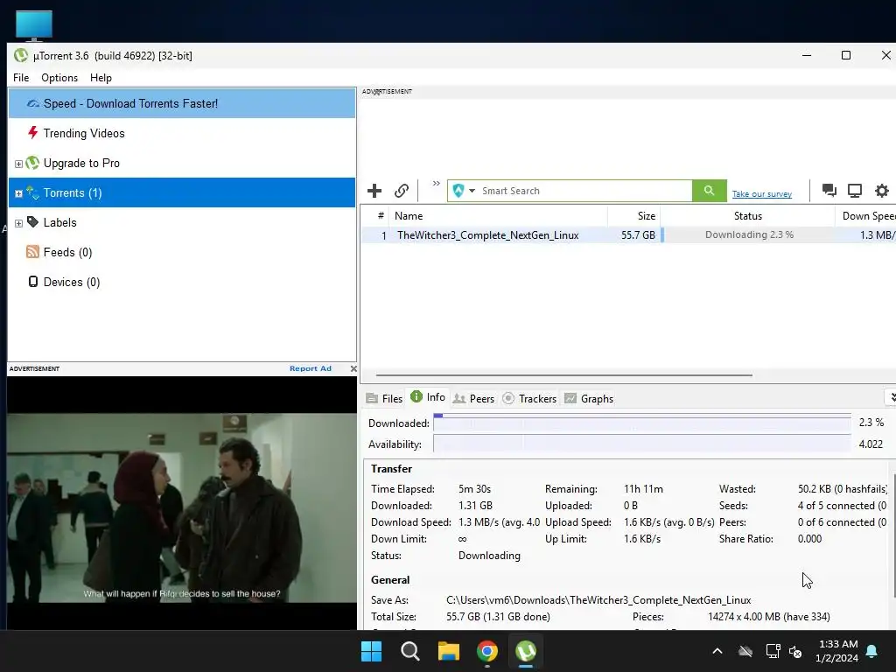Image resolution: width=896 pixels, height=672 pixels.
Task: Click the Report Ad link
Action: [x=311, y=368]
